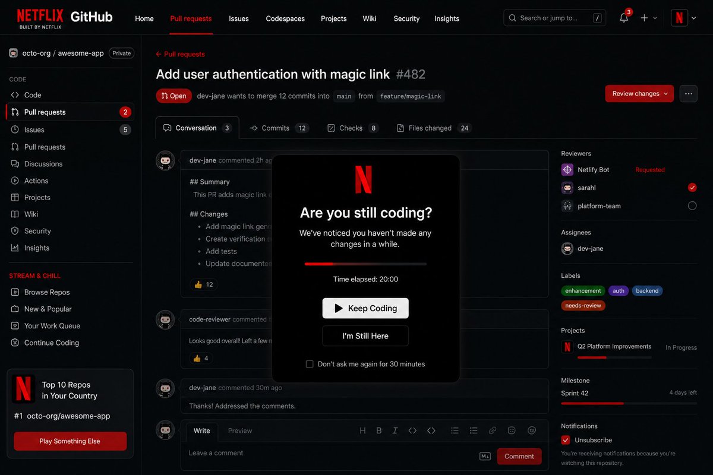This screenshot has width=713, height=475.
Task: Click Keep Coding button
Action: [365, 308]
